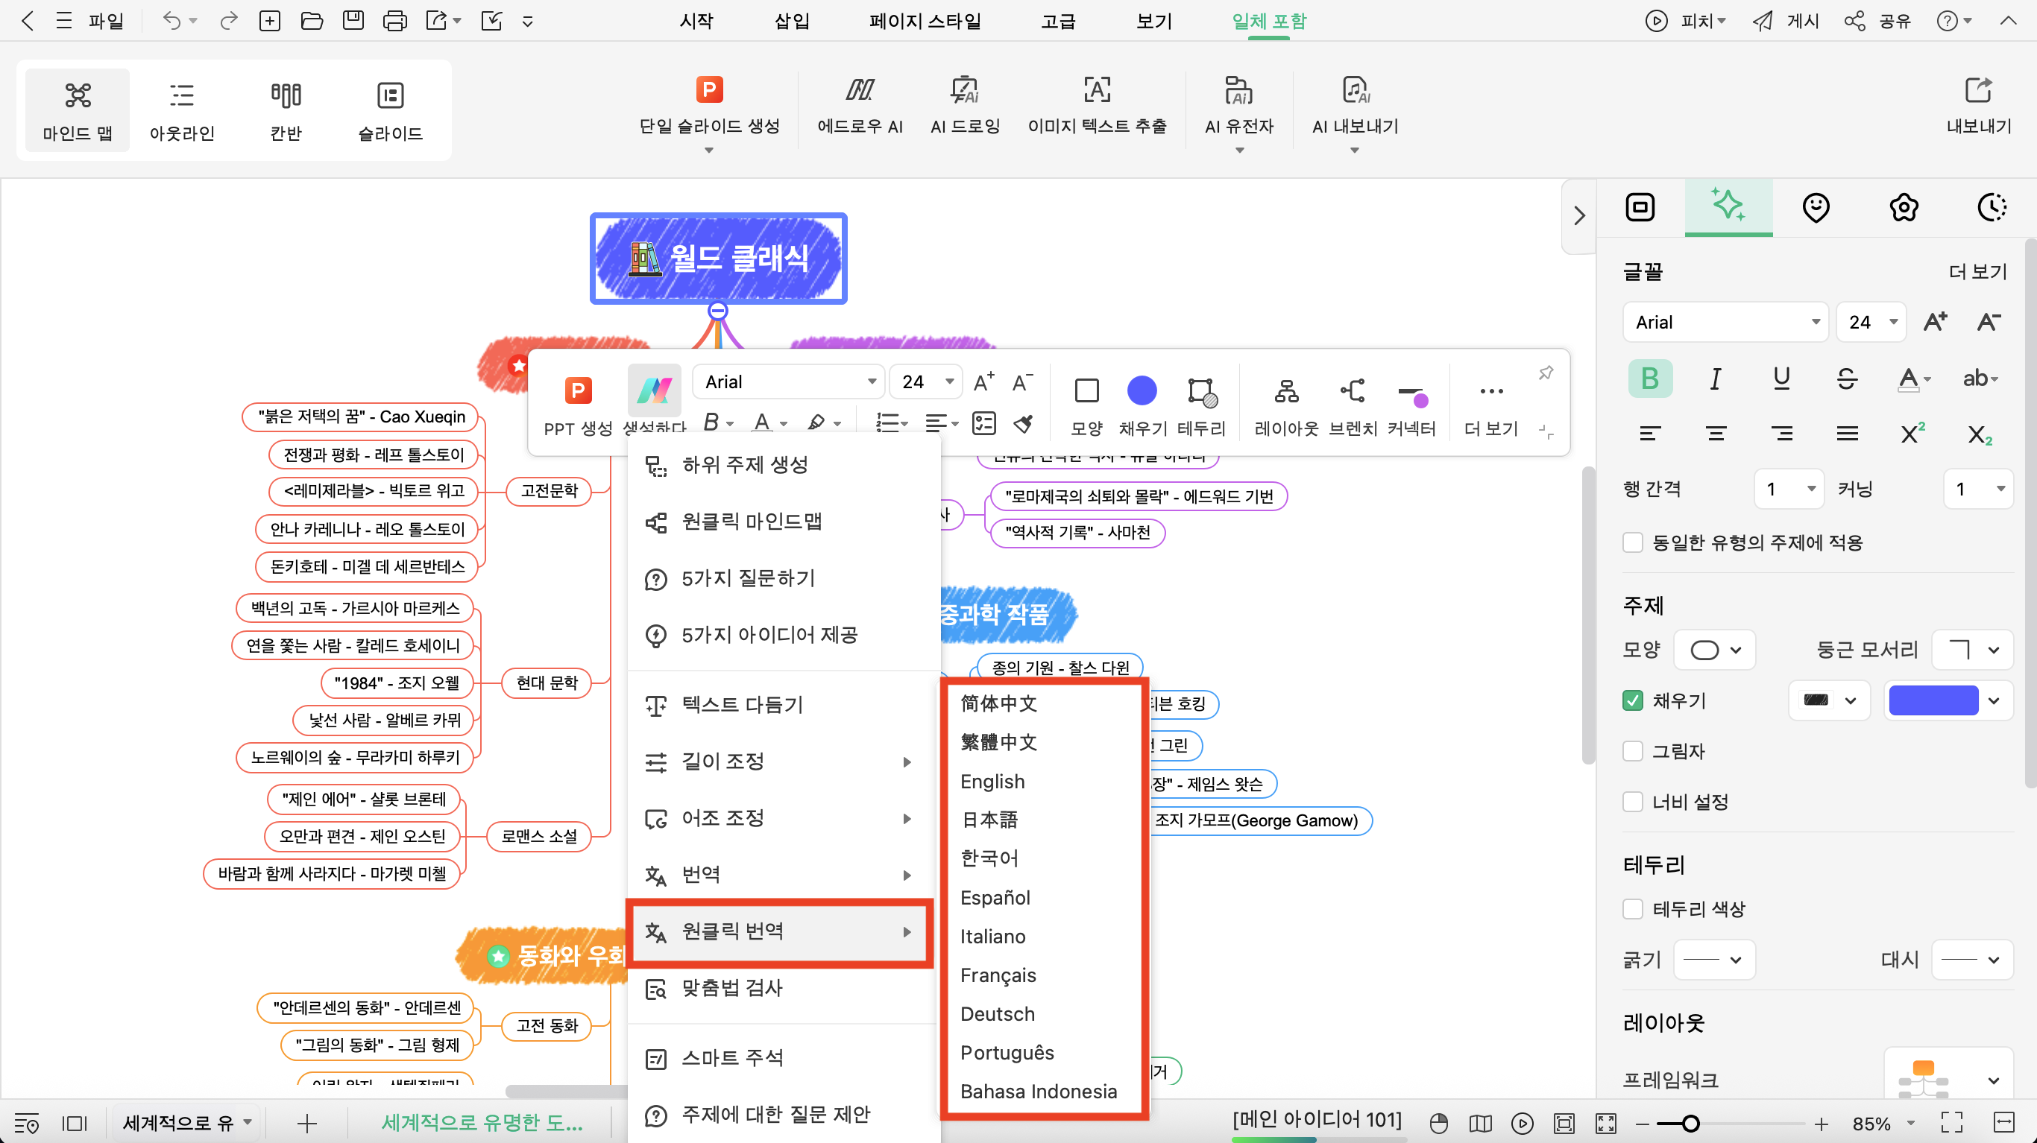2037x1143 pixels.
Task: Open the font size 24 dropdown in right panel
Action: [1870, 323]
